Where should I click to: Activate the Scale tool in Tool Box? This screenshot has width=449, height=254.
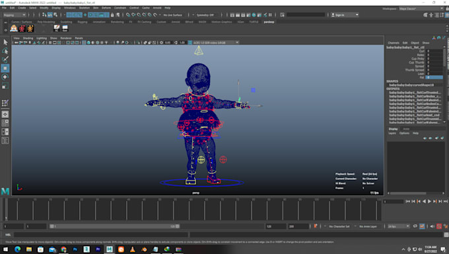[5, 85]
